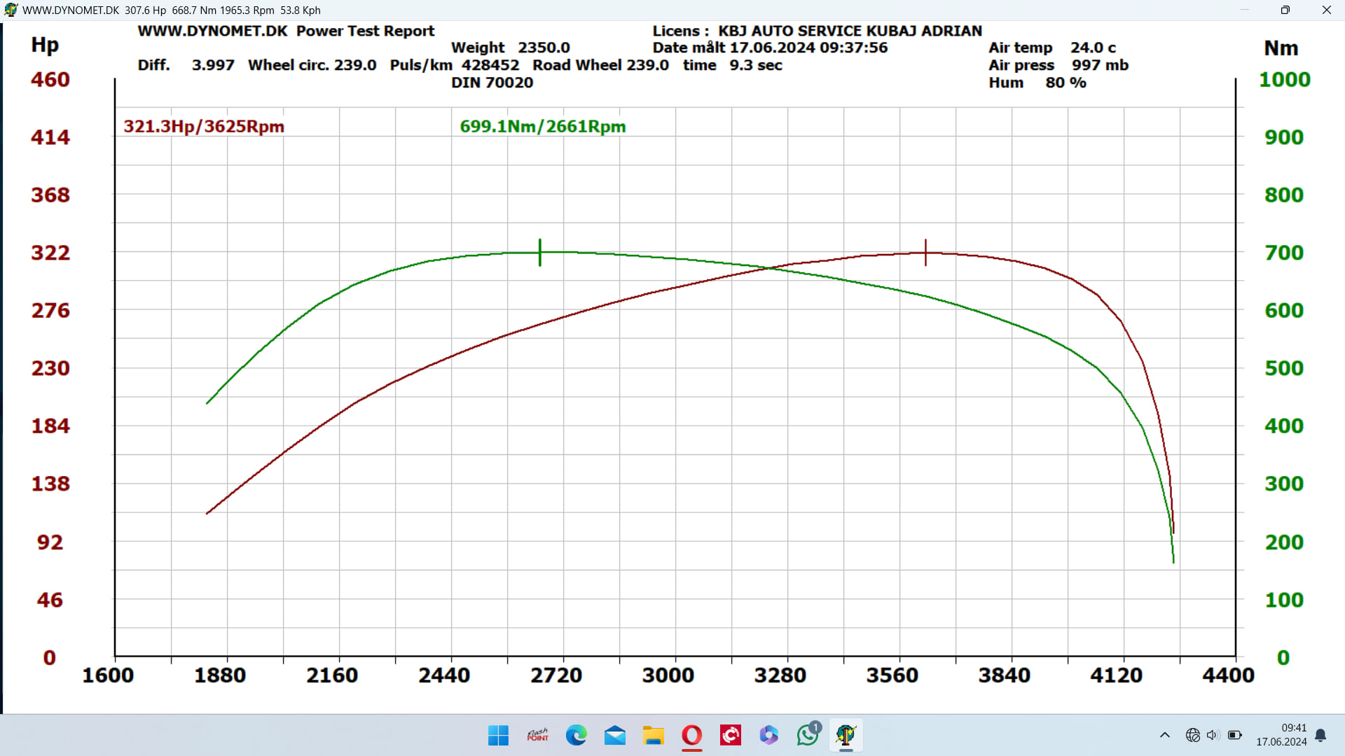Open clock showing 09:41 17.06.2024
This screenshot has height=756, width=1345.
click(x=1281, y=735)
